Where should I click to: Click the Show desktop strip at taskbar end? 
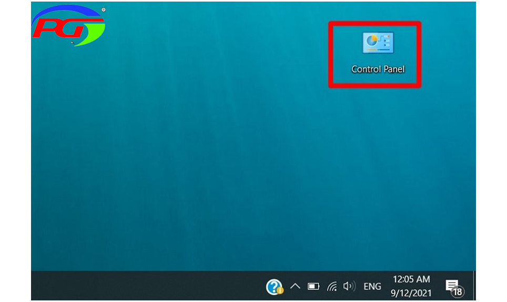tap(474, 286)
